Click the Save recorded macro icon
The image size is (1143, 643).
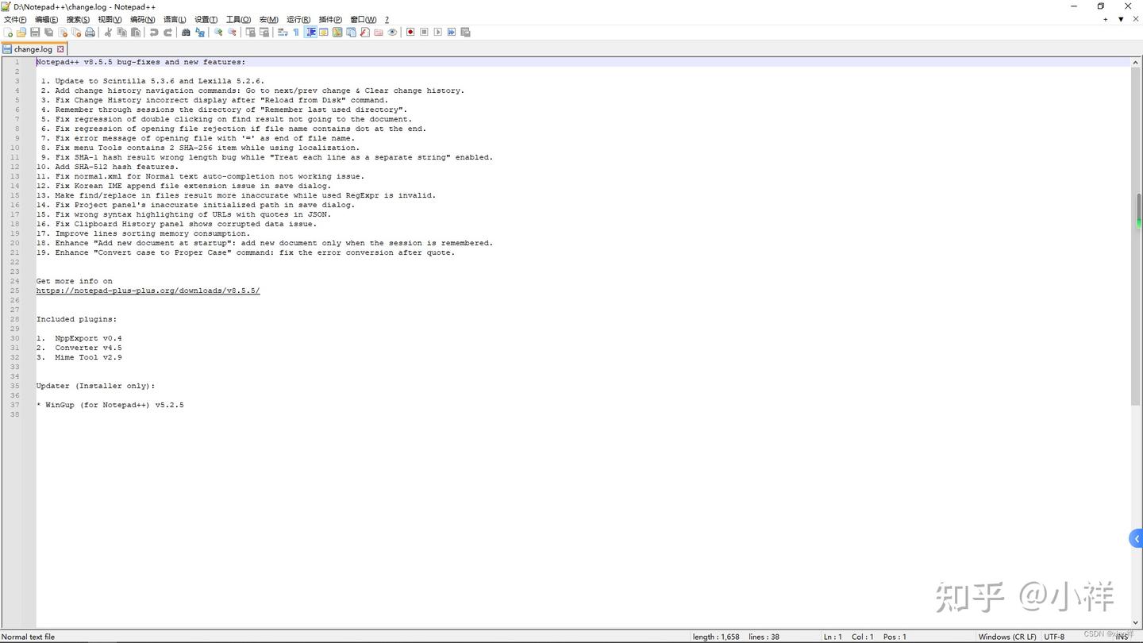pos(466,33)
